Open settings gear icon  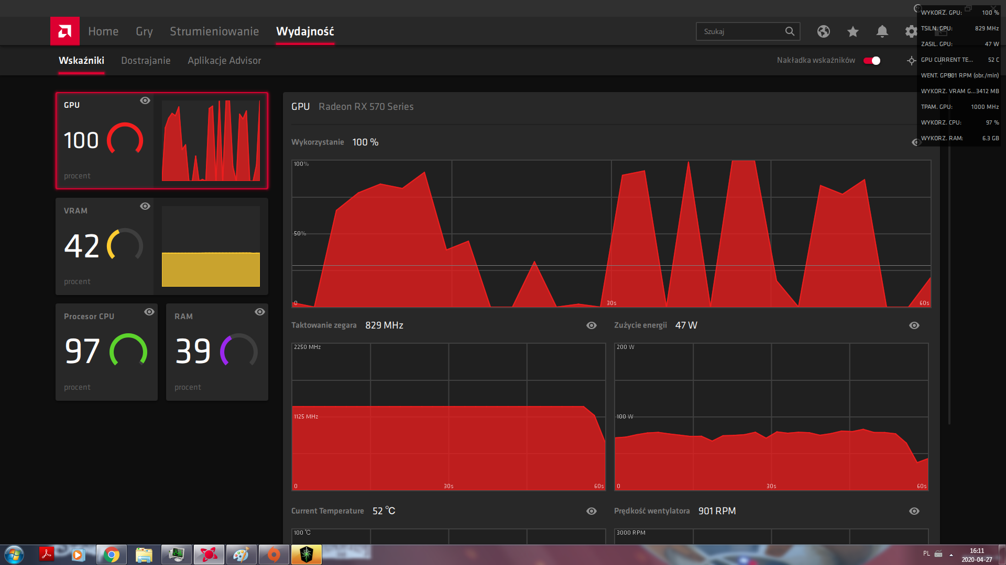[911, 32]
